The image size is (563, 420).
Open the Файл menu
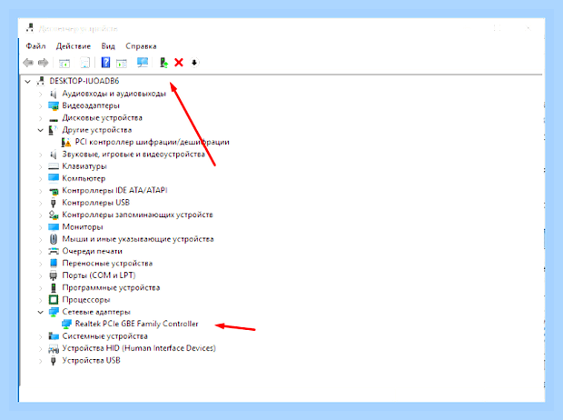35,46
